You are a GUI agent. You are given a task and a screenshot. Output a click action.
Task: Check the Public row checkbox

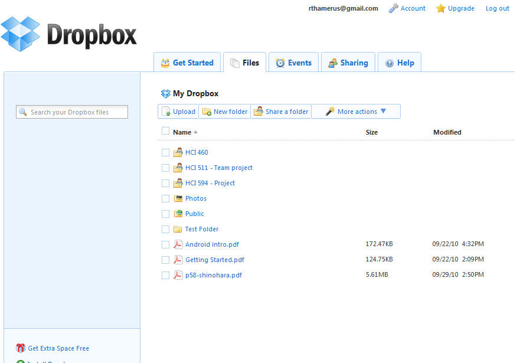pyautogui.click(x=165, y=214)
